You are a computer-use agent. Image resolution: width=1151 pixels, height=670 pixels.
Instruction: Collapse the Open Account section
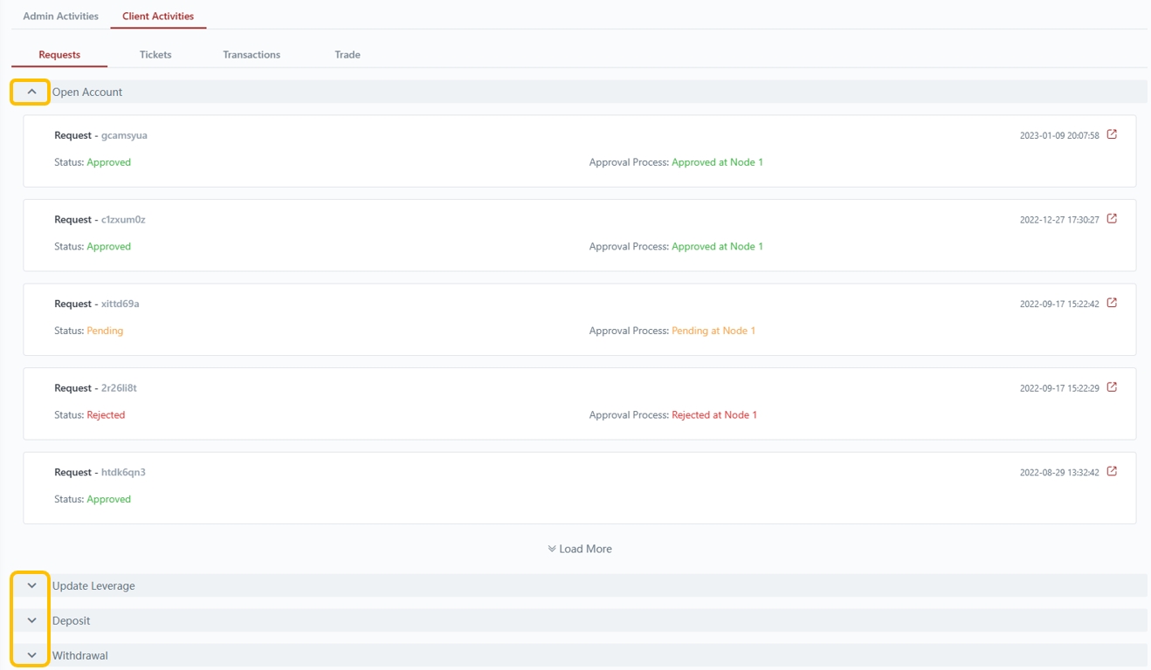click(x=31, y=92)
